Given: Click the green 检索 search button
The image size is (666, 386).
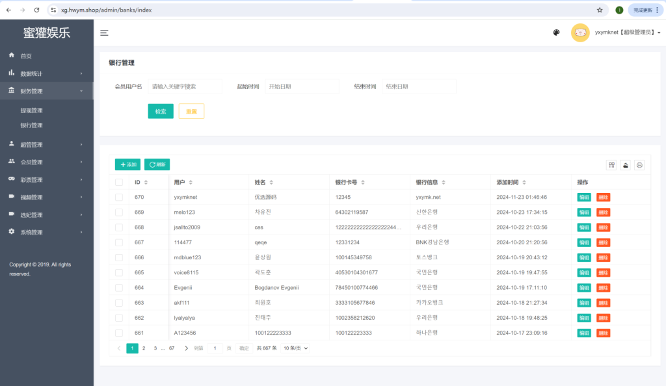Looking at the screenshot, I should pyautogui.click(x=161, y=111).
